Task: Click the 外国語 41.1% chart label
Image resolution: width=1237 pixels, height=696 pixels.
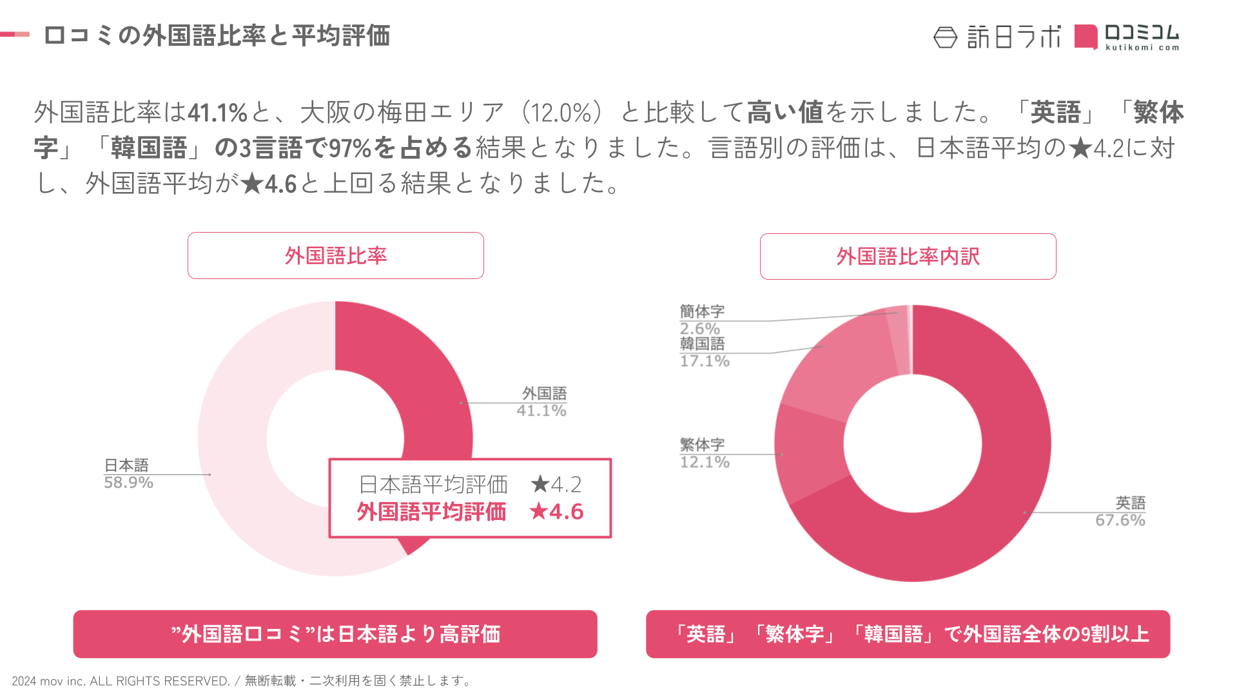Action: (543, 402)
